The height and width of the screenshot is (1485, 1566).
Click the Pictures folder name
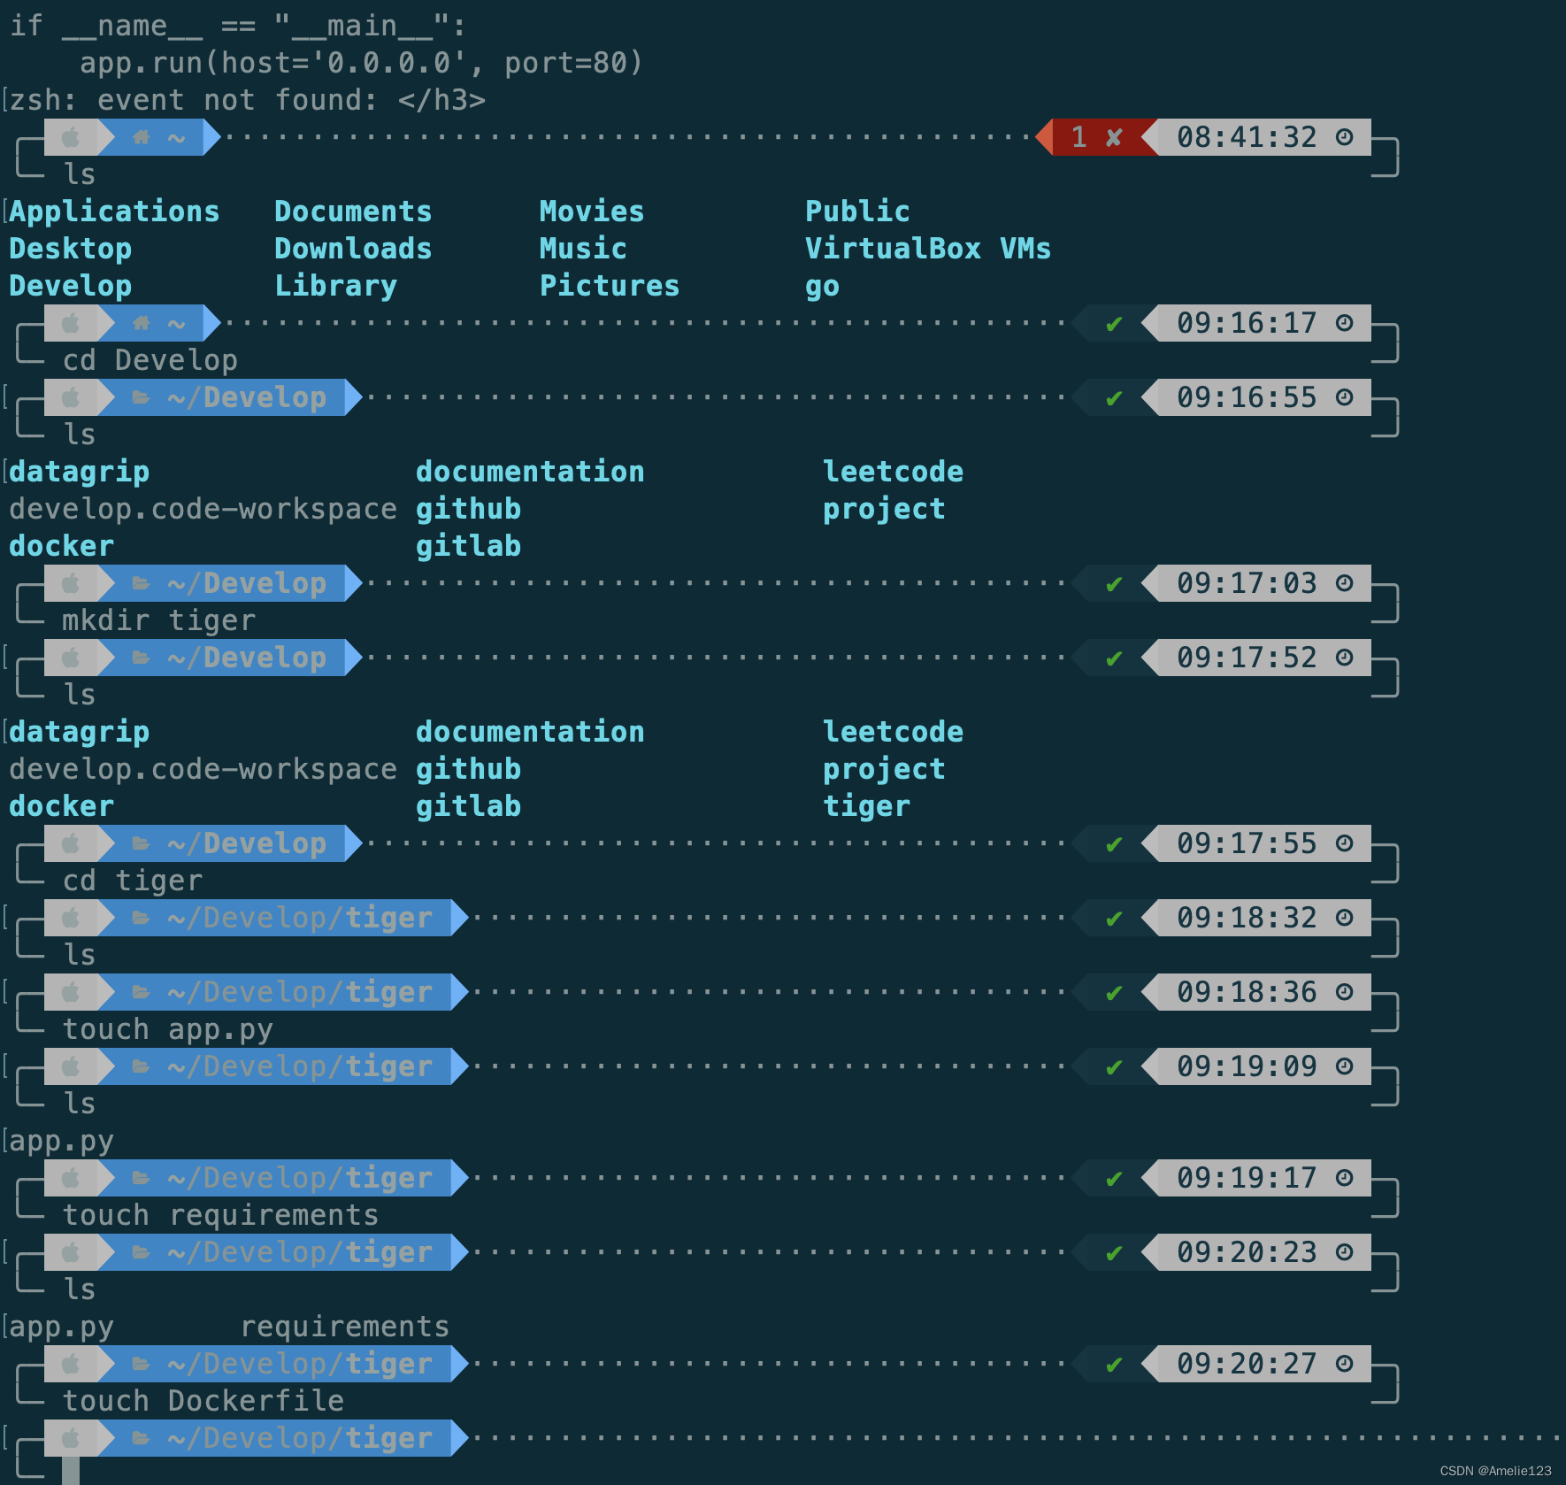point(610,286)
